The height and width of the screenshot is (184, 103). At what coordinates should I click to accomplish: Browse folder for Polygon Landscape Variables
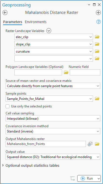coord(66,73)
